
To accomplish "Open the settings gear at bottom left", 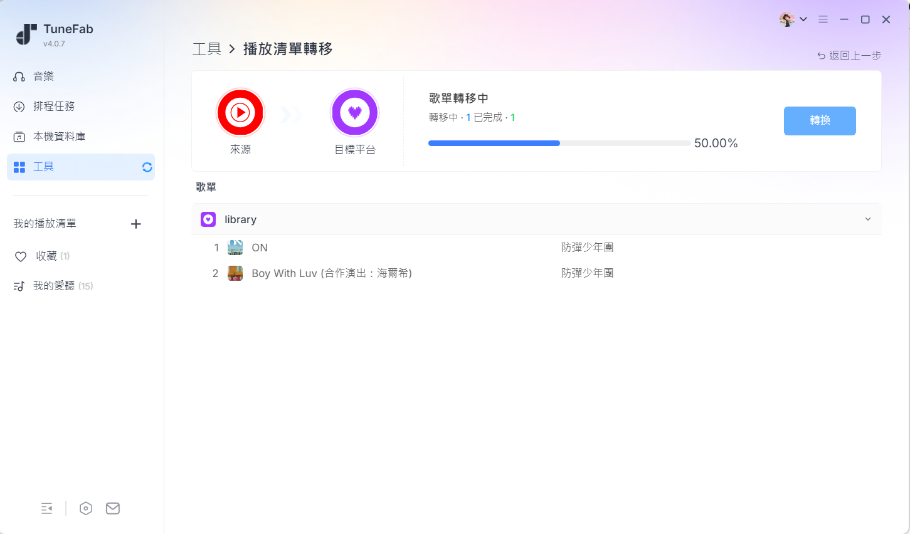I will (86, 508).
